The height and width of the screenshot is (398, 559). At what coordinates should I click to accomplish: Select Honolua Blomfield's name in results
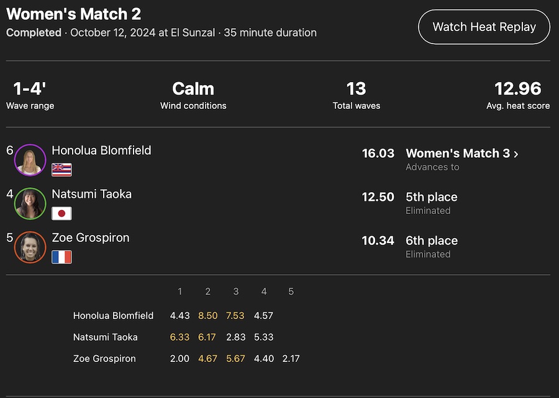coord(101,150)
